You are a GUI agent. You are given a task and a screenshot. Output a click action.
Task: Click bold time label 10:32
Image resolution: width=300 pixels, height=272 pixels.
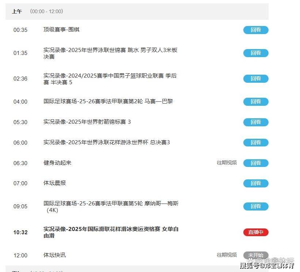(x=20, y=232)
